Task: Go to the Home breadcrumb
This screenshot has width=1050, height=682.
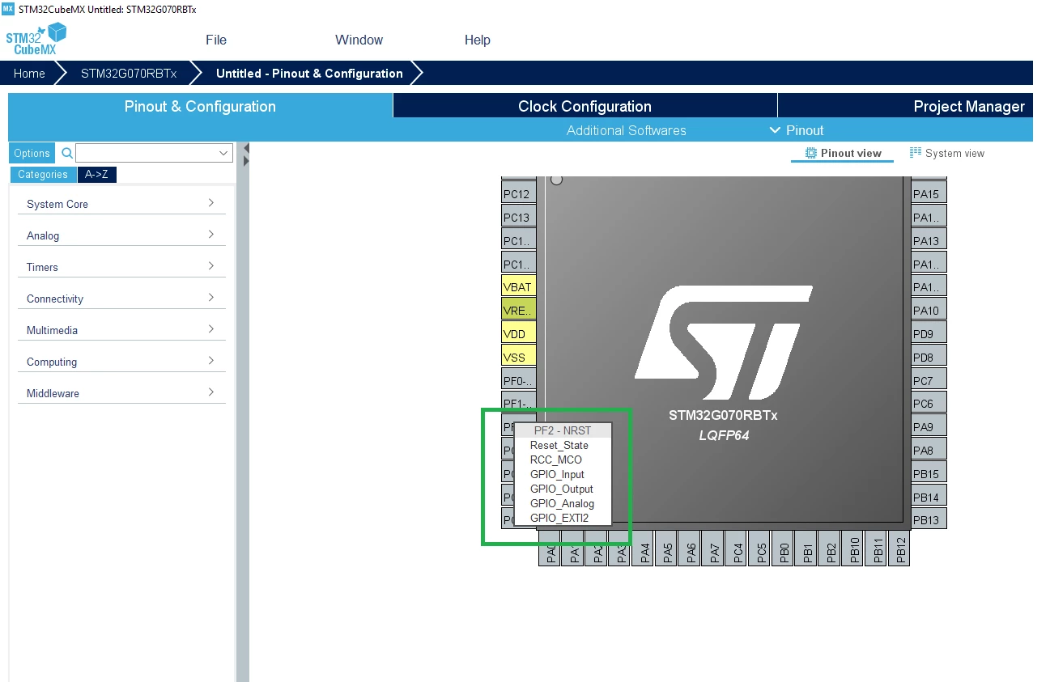Action: [29, 73]
